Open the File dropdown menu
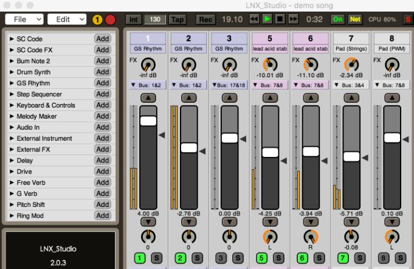The image size is (414, 269). tap(24, 19)
